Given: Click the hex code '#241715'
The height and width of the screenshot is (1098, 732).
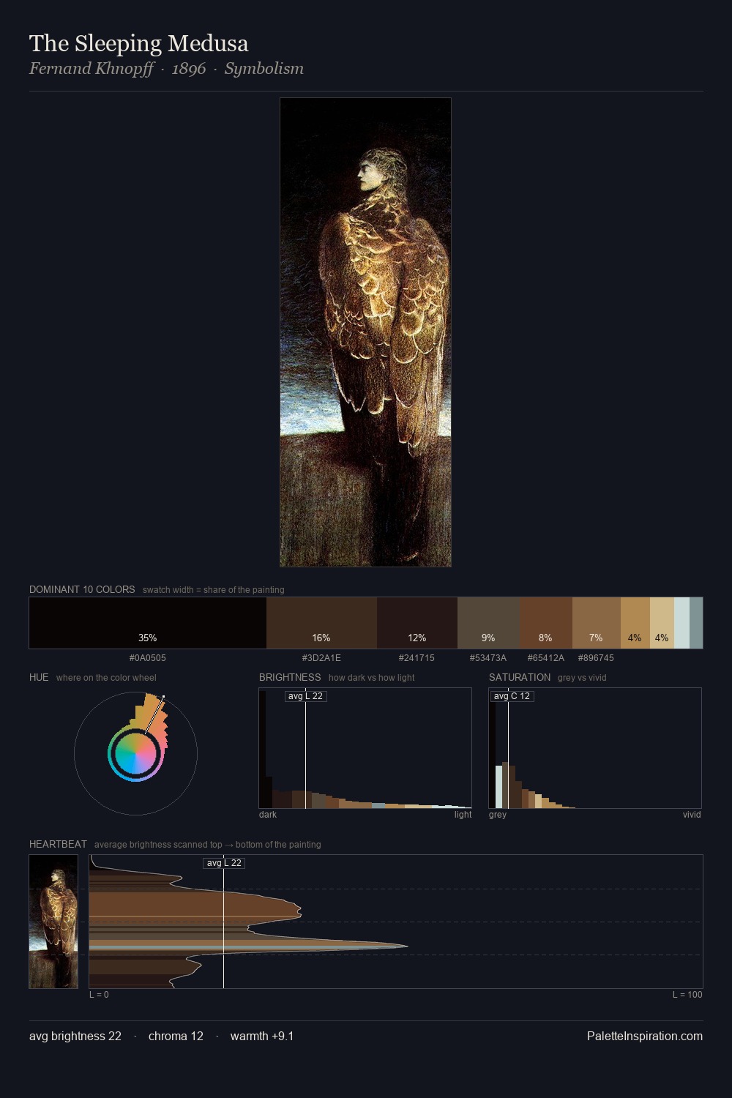Looking at the screenshot, I should (417, 658).
